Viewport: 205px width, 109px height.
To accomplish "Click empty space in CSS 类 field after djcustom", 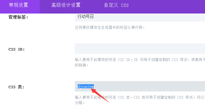I will click(149, 86).
